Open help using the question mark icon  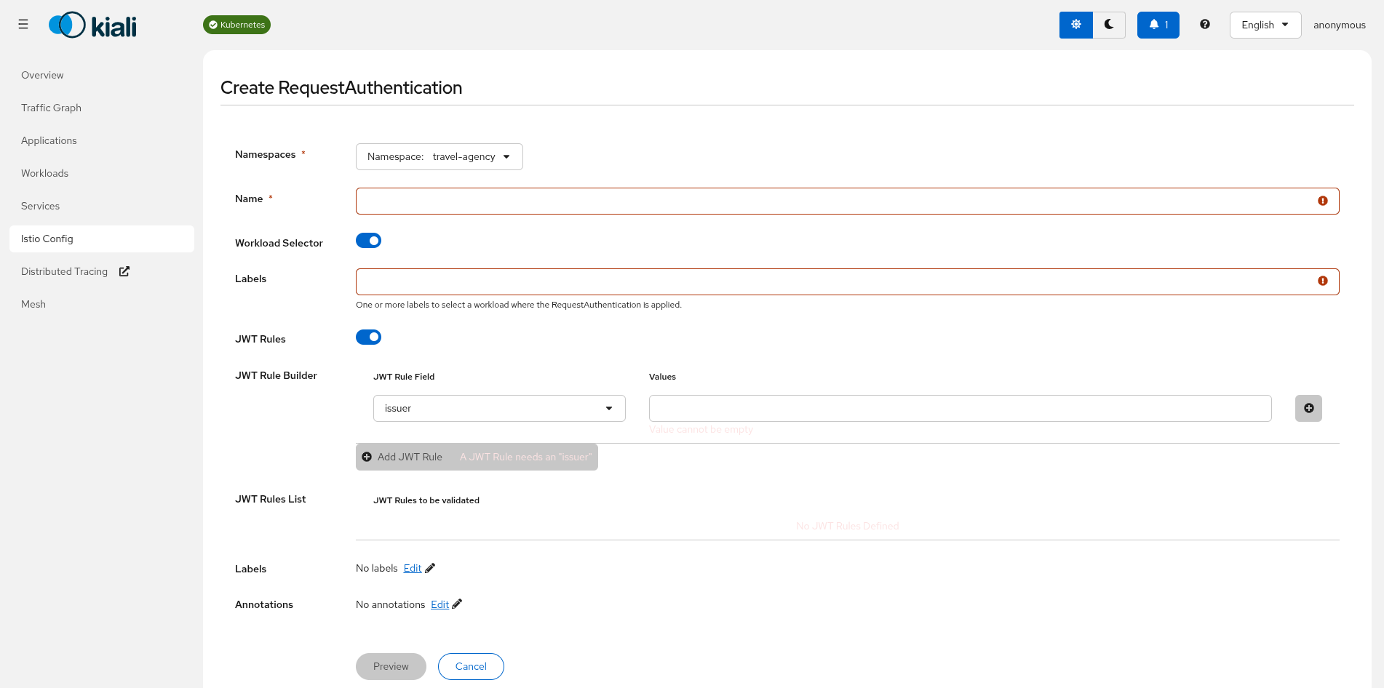pyautogui.click(x=1205, y=24)
